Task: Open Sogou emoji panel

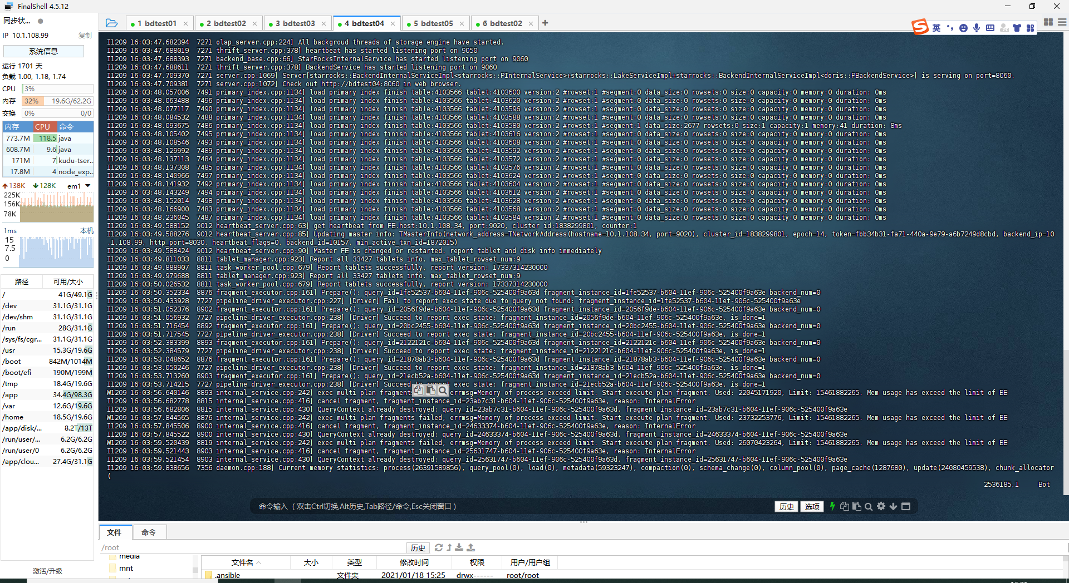Action: pyautogui.click(x=963, y=28)
